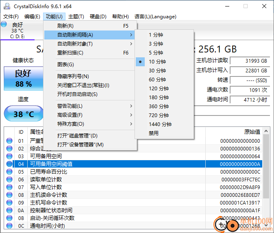The image size is (274, 233).
Task: Select 120 分钟 refresh interval
Action: click(164, 89)
